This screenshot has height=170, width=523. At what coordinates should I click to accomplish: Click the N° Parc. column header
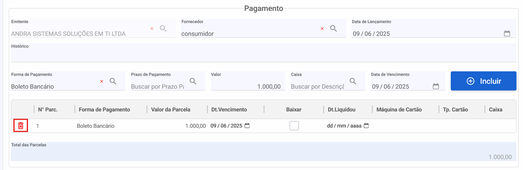coord(48,109)
